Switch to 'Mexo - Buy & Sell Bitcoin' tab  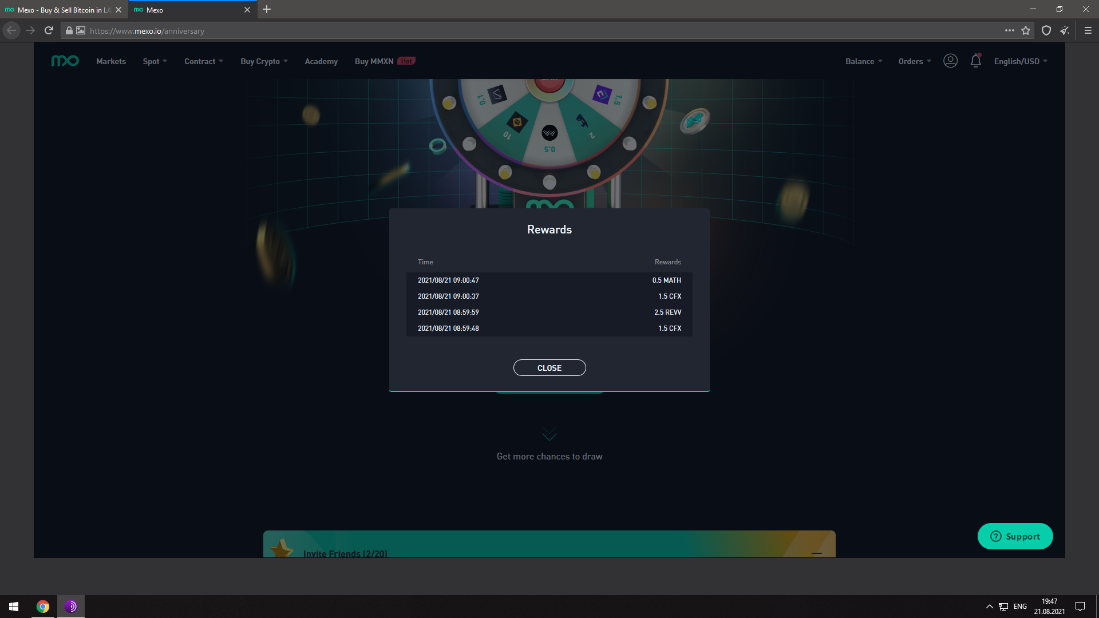[x=64, y=10]
